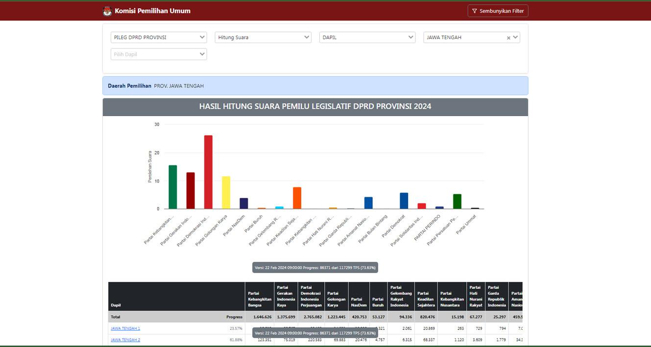Click the yellow Partai Golongan Karya bar
651x347 pixels.
pyautogui.click(x=226, y=192)
